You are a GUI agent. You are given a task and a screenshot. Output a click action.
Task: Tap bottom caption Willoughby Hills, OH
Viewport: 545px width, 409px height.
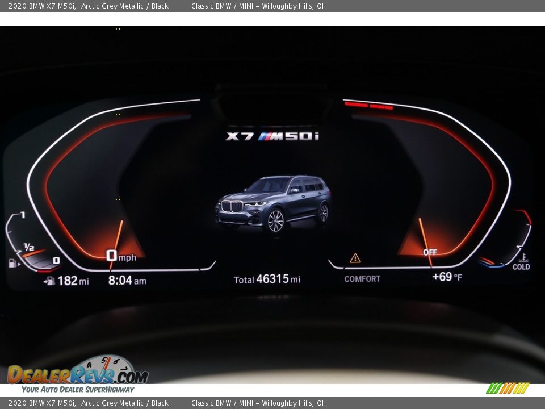coord(294,403)
